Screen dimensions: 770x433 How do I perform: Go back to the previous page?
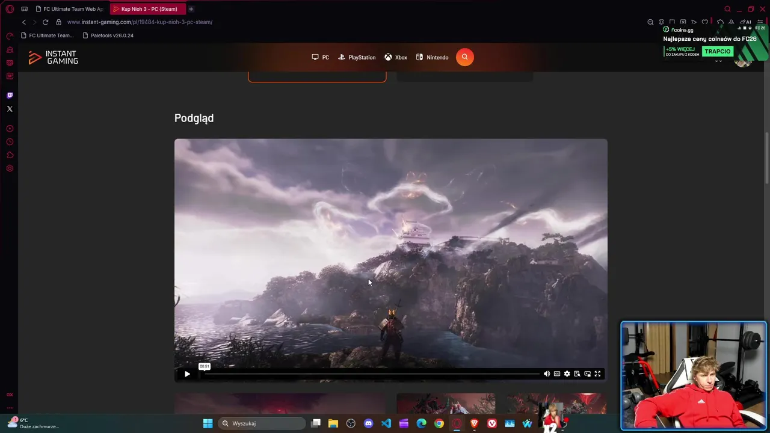tap(24, 22)
